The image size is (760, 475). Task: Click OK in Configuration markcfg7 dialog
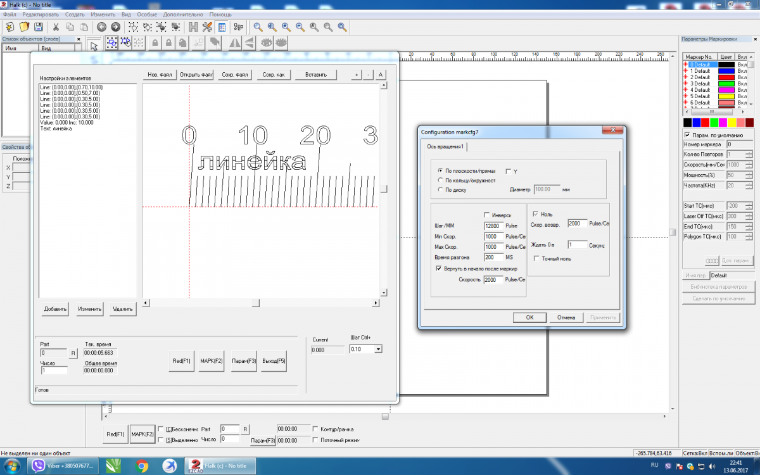[530, 317]
